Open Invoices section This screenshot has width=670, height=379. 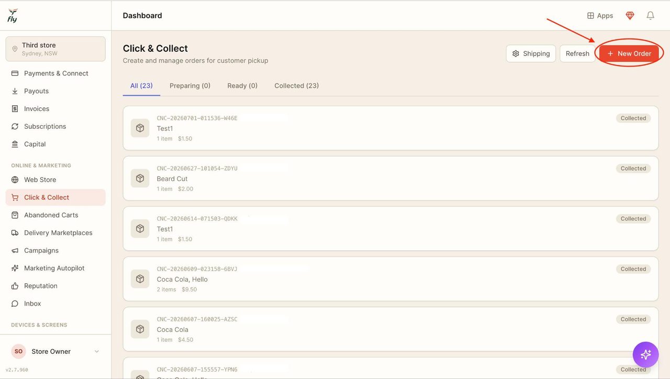click(x=55, y=109)
